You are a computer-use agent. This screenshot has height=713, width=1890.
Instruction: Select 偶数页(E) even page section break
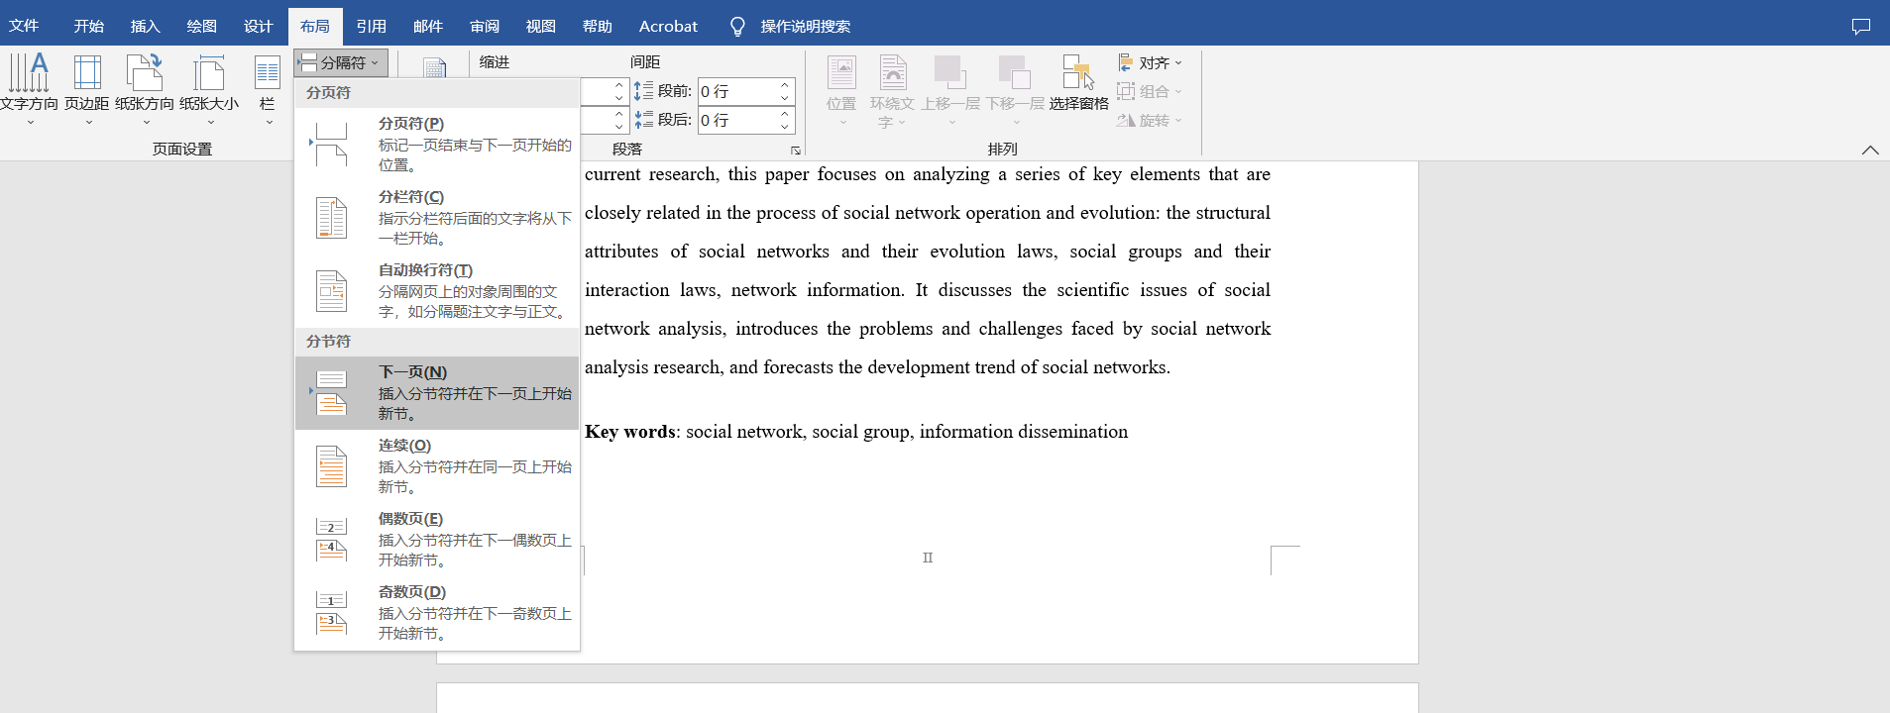pos(437,540)
